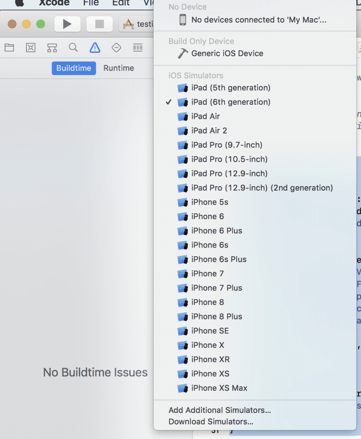Open the Source Control navigator icon
Image resolution: width=361 pixels, height=439 pixels.
[x=30, y=48]
